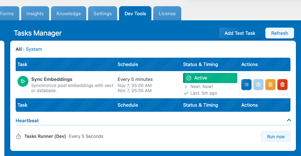Image resolution: width=301 pixels, height=156 pixels.
Task: Click the stopwatch icon beside Tasks Runner
Action: tap(19, 137)
